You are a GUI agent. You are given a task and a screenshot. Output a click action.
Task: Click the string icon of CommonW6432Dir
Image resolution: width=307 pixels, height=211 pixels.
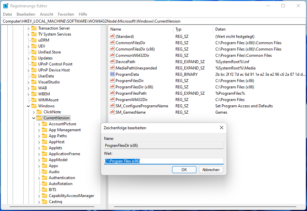[x=112, y=55]
